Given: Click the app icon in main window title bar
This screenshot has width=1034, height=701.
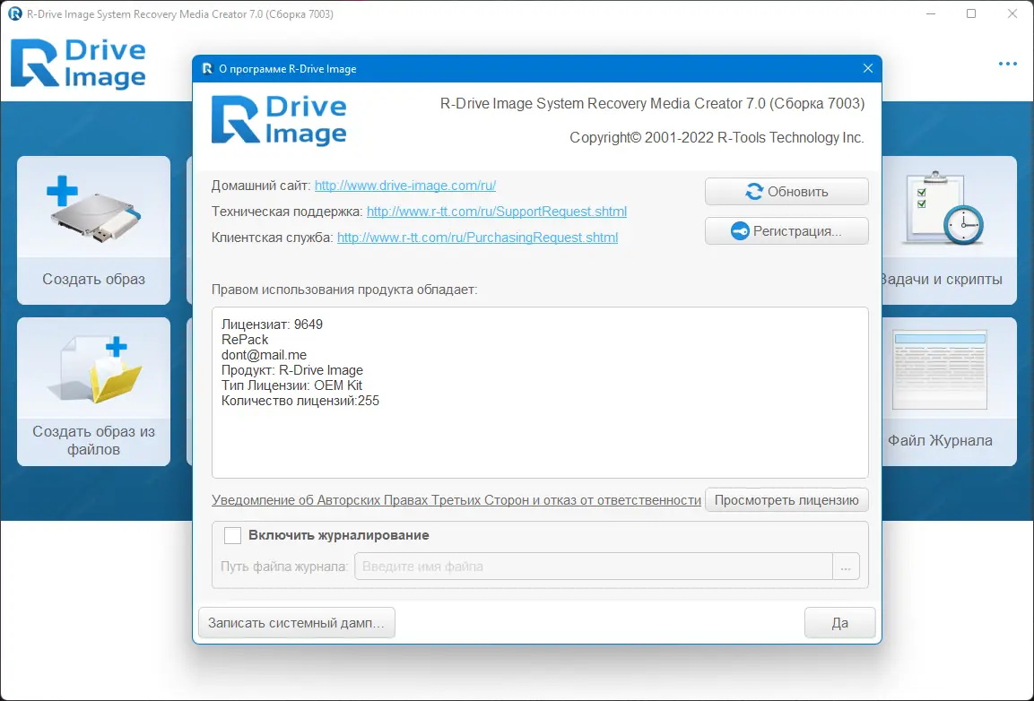Looking at the screenshot, I should [x=14, y=13].
